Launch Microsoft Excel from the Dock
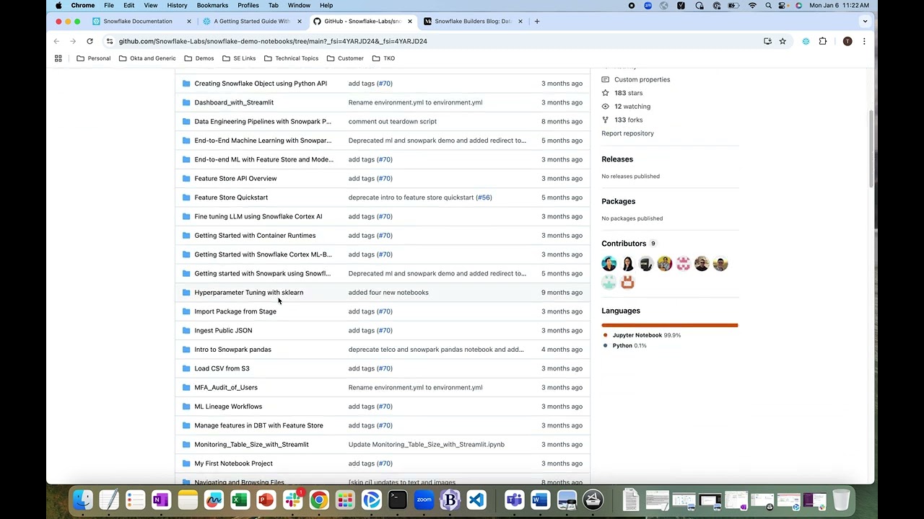Screen dimensions: 924x519 (240, 500)
